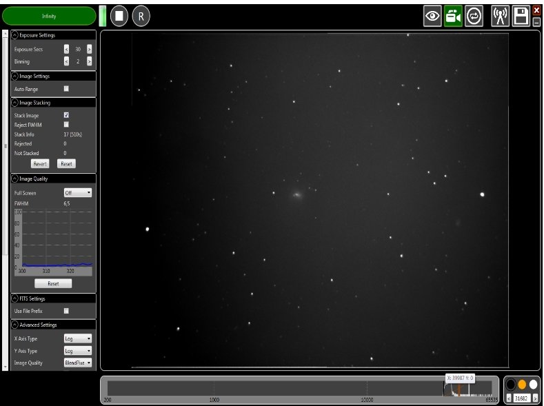
Task: Enable the Reject FWHM checkbox
Action: pos(66,125)
